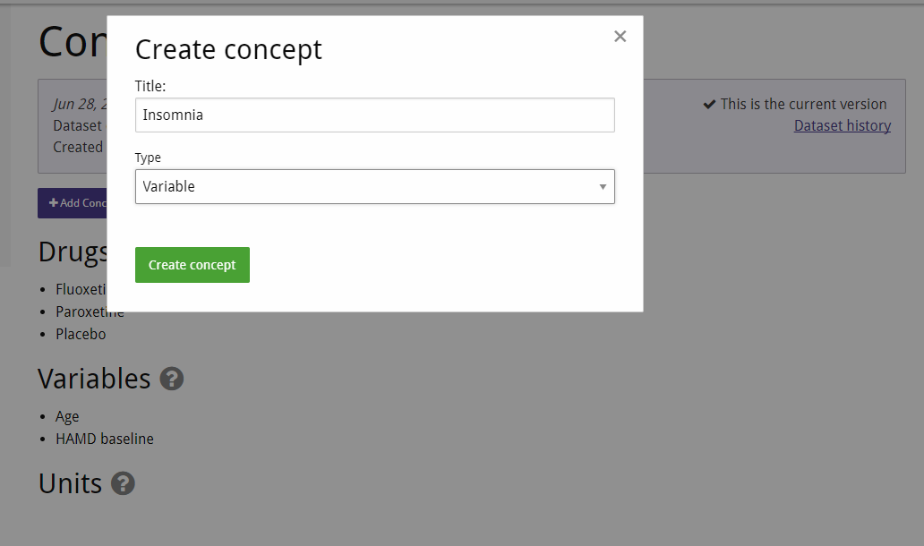
Task: Click the Type dropdown arrow
Action: 603,187
